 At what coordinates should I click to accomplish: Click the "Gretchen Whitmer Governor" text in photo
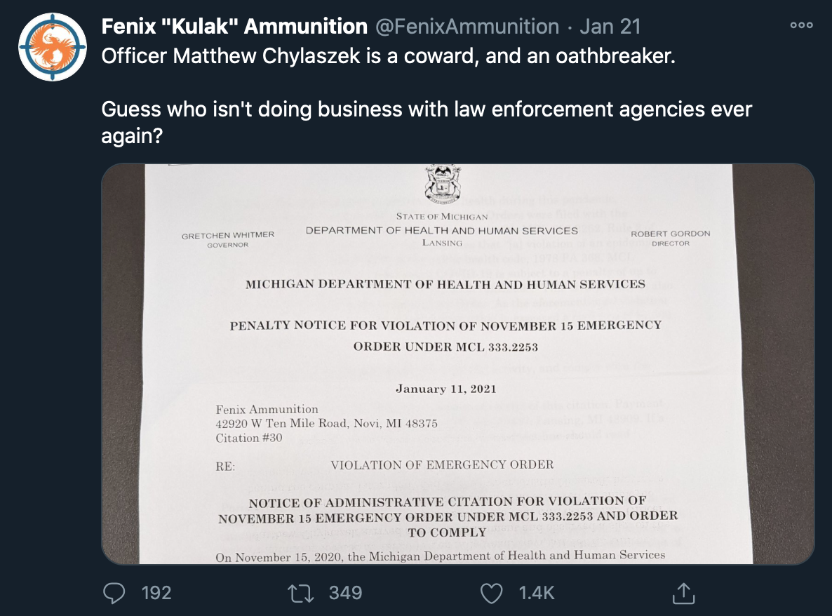(228, 239)
